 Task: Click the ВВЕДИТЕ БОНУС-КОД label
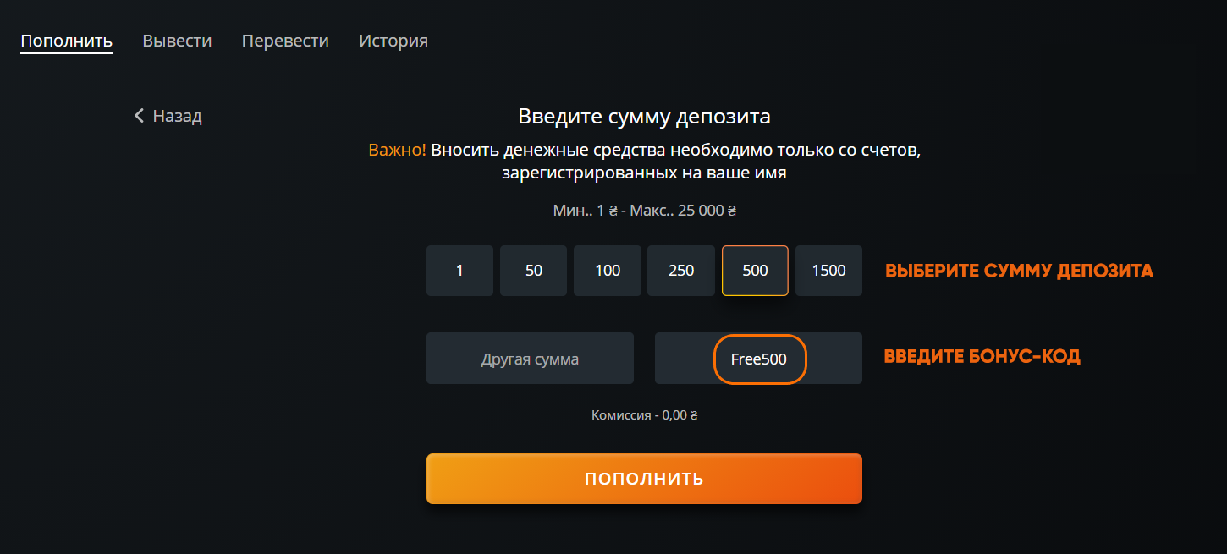point(982,357)
